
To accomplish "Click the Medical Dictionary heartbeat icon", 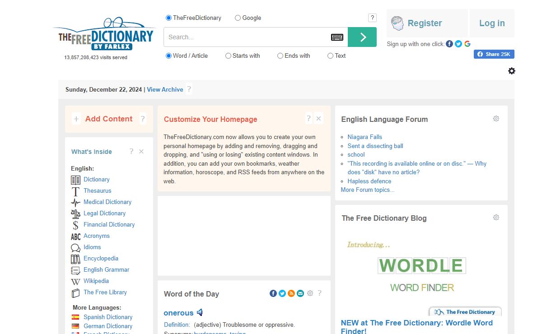I will click(x=75, y=203).
